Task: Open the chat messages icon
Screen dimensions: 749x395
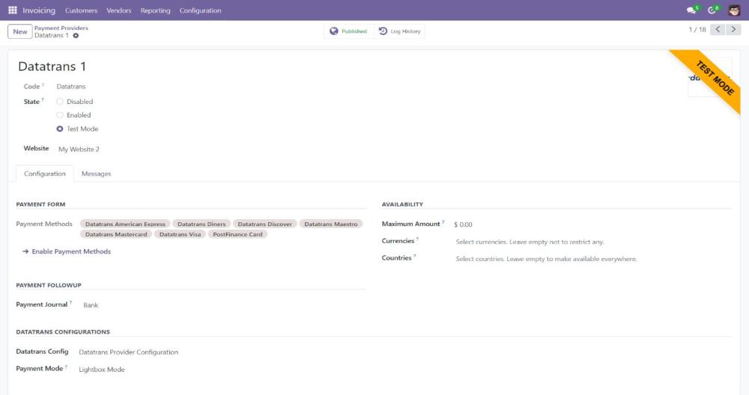Action: click(691, 10)
